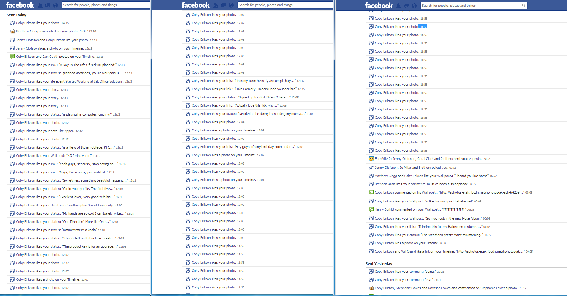This screenshot has height=296, width=567.
Task: Click the facebook logo in the right window
Action: [x=379, y=6]
